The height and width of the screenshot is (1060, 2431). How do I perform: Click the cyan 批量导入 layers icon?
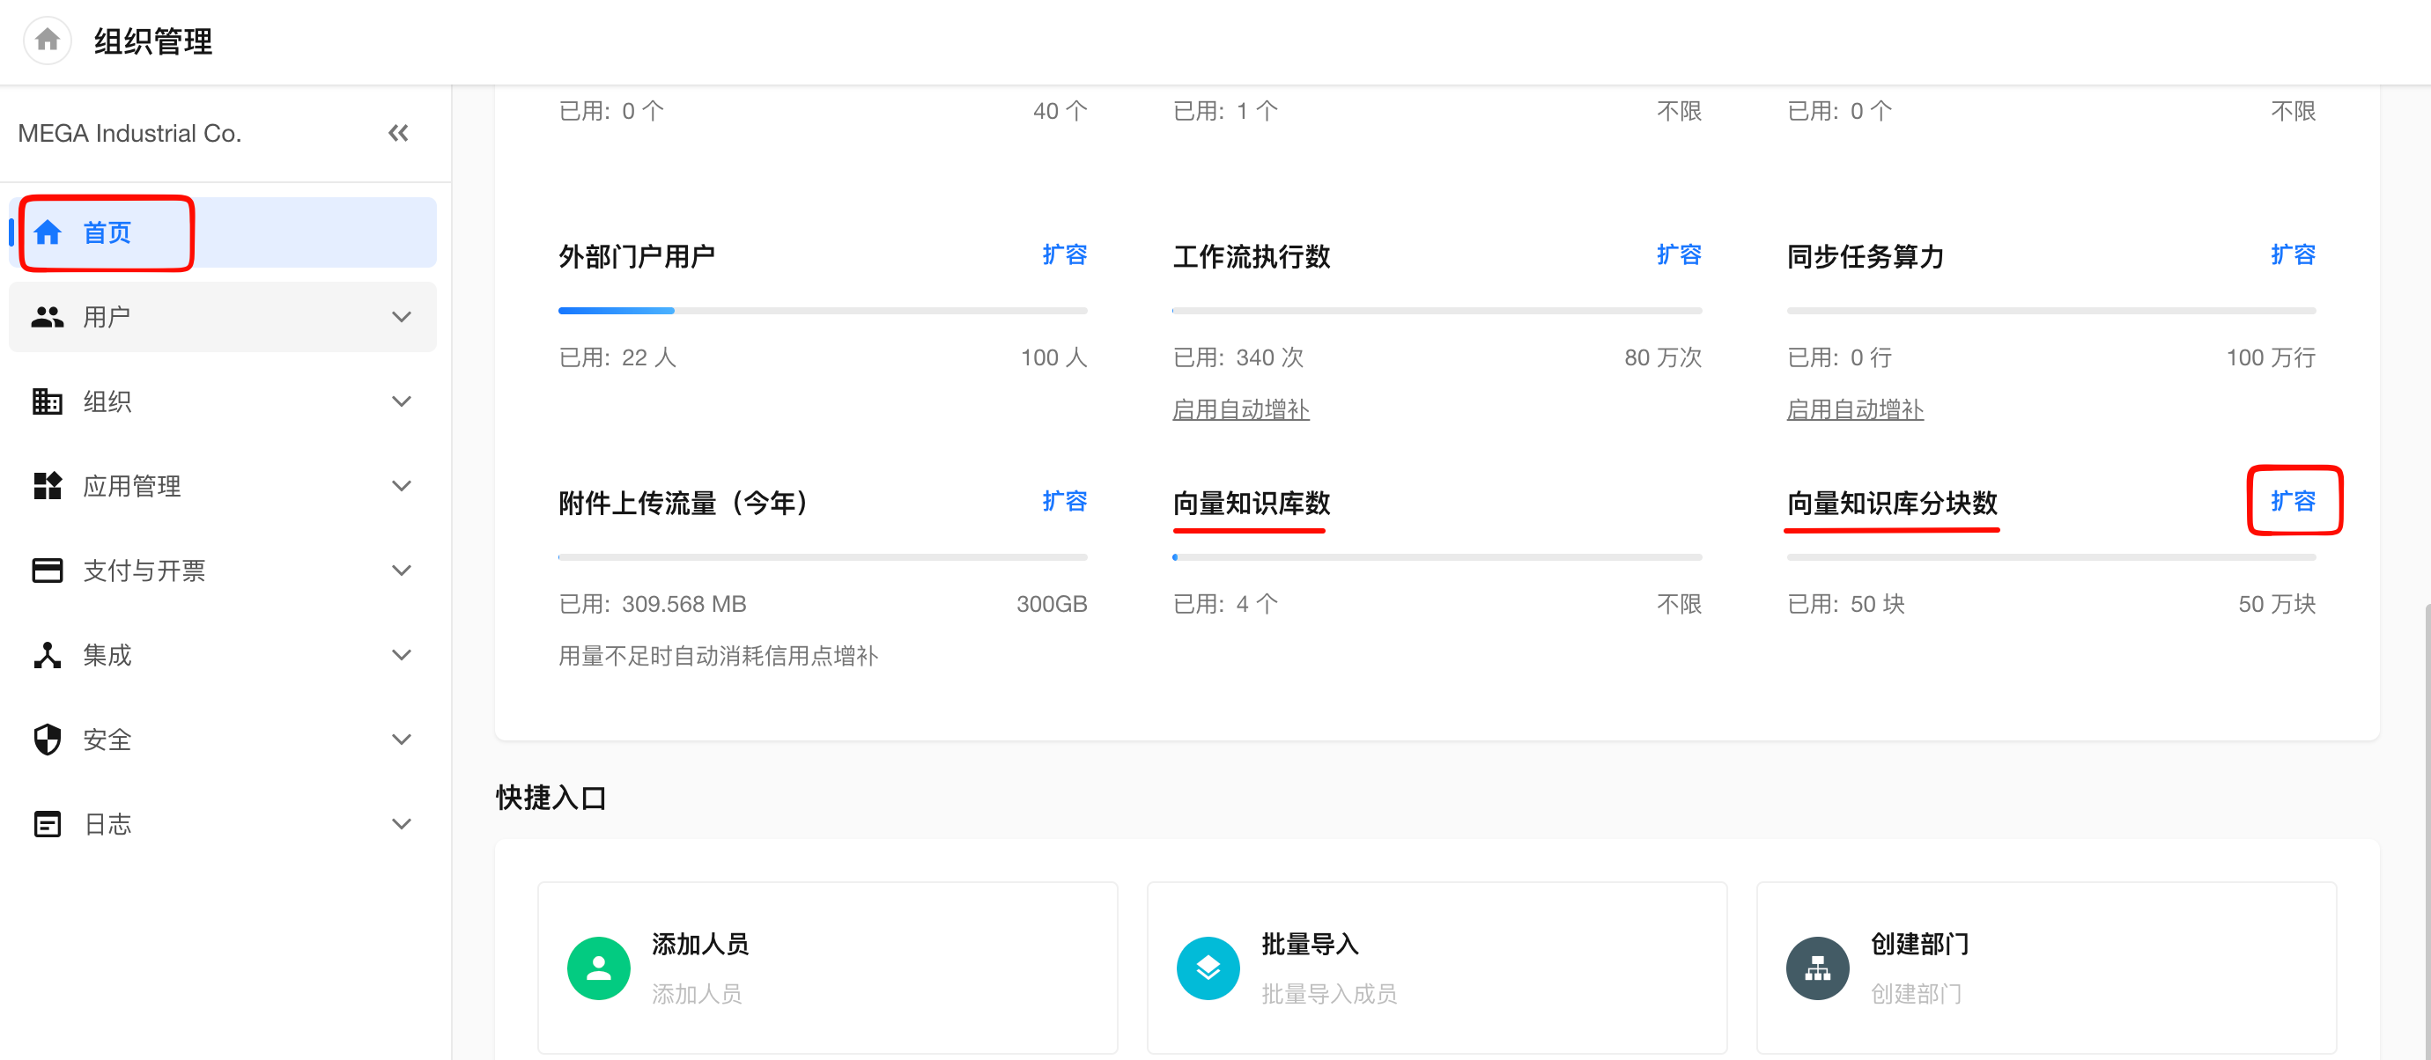tap(1207, 968)
